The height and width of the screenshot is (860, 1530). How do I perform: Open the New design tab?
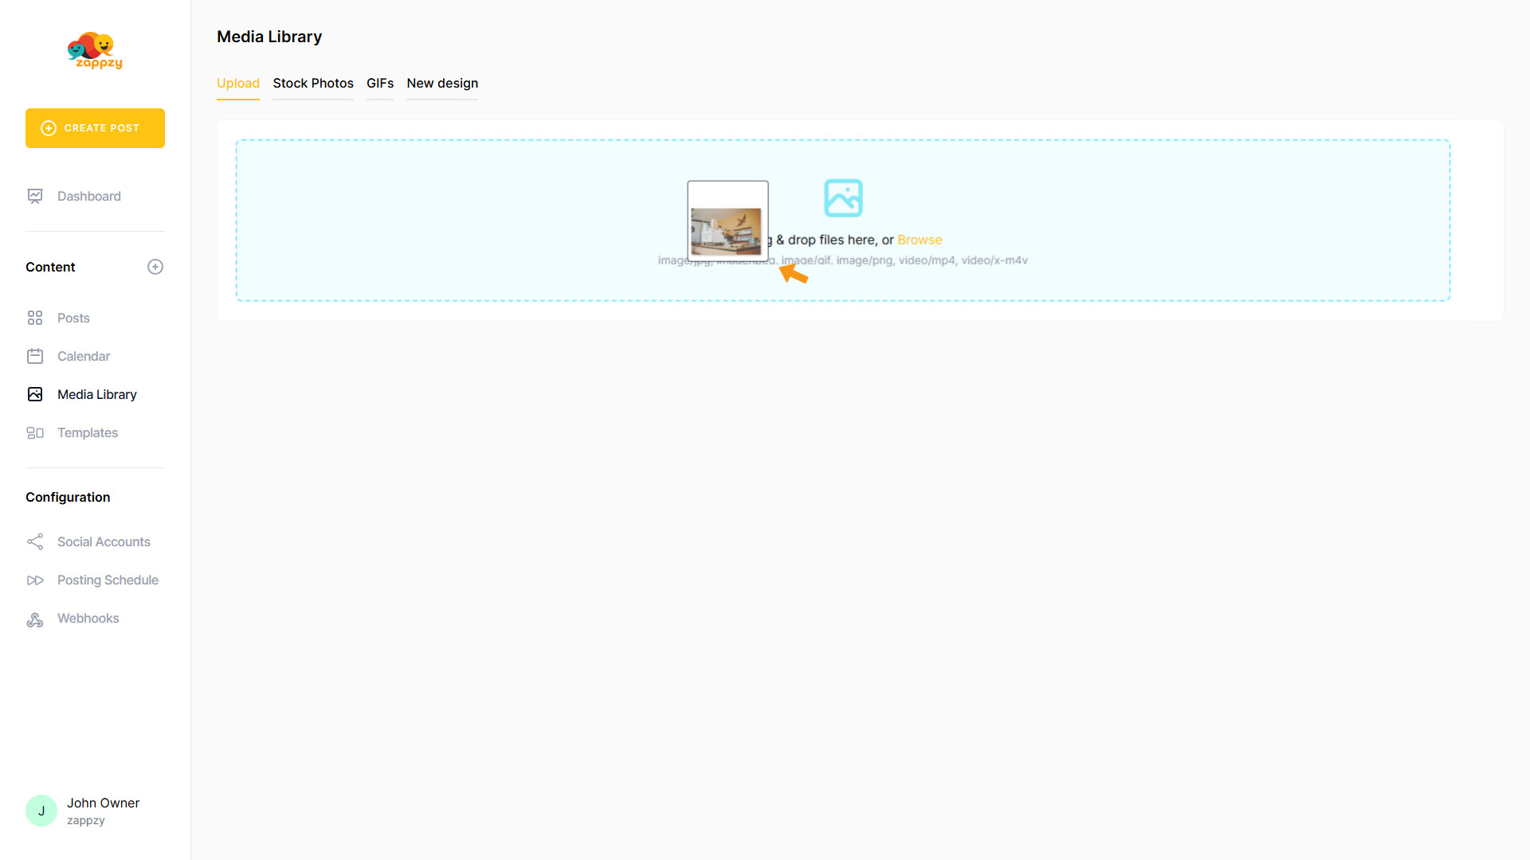coord(442,83)
